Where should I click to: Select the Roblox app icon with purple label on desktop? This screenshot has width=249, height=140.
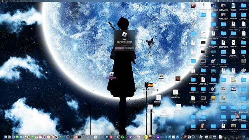tap(111, 74)
